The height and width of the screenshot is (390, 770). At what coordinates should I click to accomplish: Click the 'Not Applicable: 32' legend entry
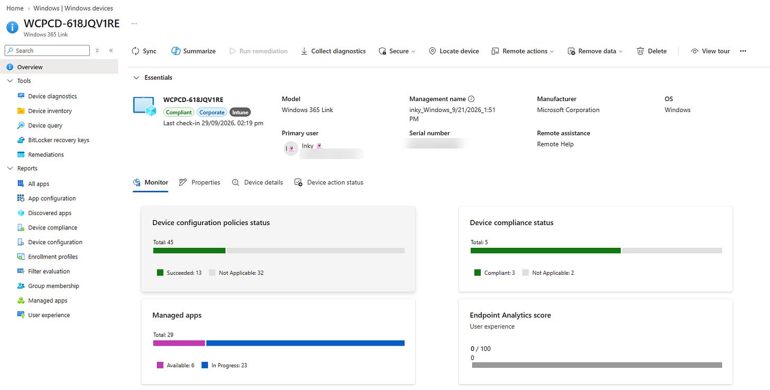click(236, 273)
